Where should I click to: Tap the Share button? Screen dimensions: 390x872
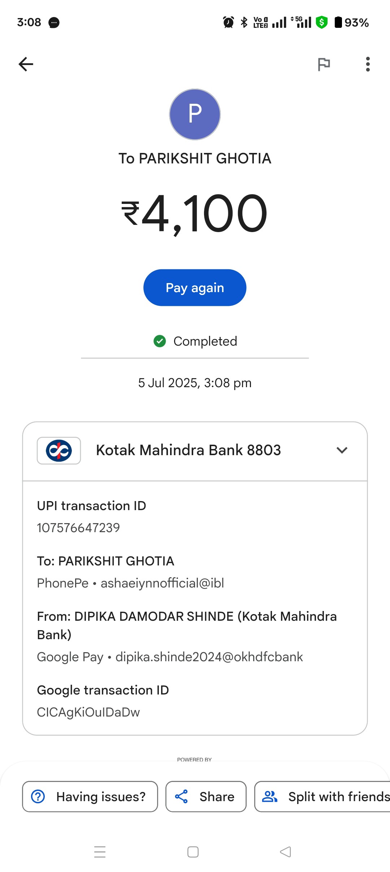(x=206, y=796)
